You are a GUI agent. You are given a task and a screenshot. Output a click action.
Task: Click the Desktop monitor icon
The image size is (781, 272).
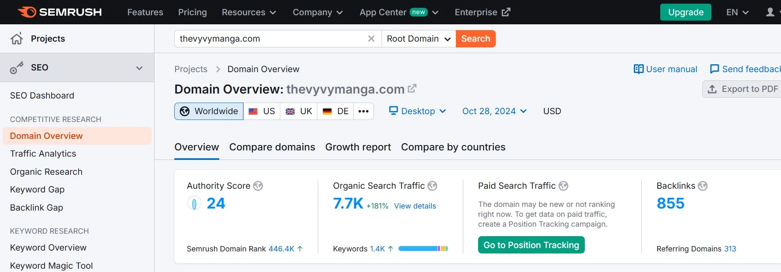[x=394, y=111]
